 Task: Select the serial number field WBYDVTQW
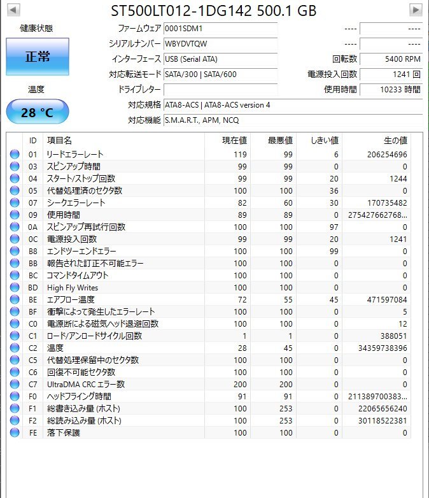(220, 44)
